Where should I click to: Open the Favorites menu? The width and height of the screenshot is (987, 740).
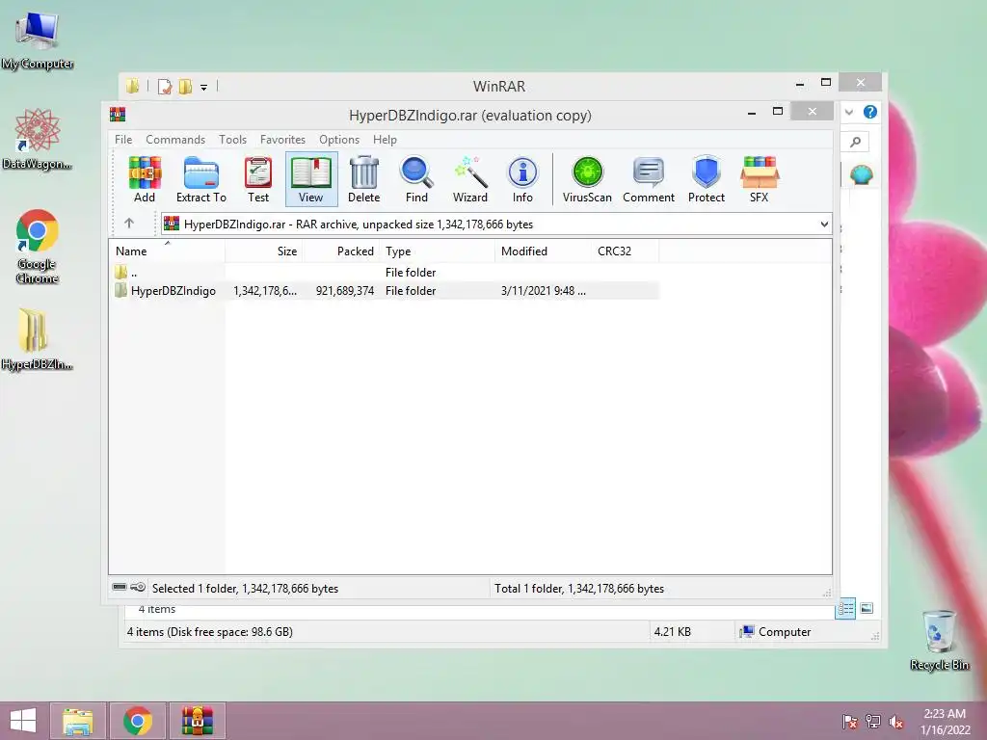[282, 139]
